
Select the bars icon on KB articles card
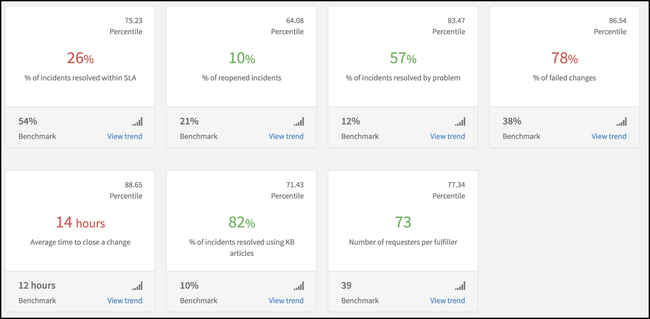(299, 286)
